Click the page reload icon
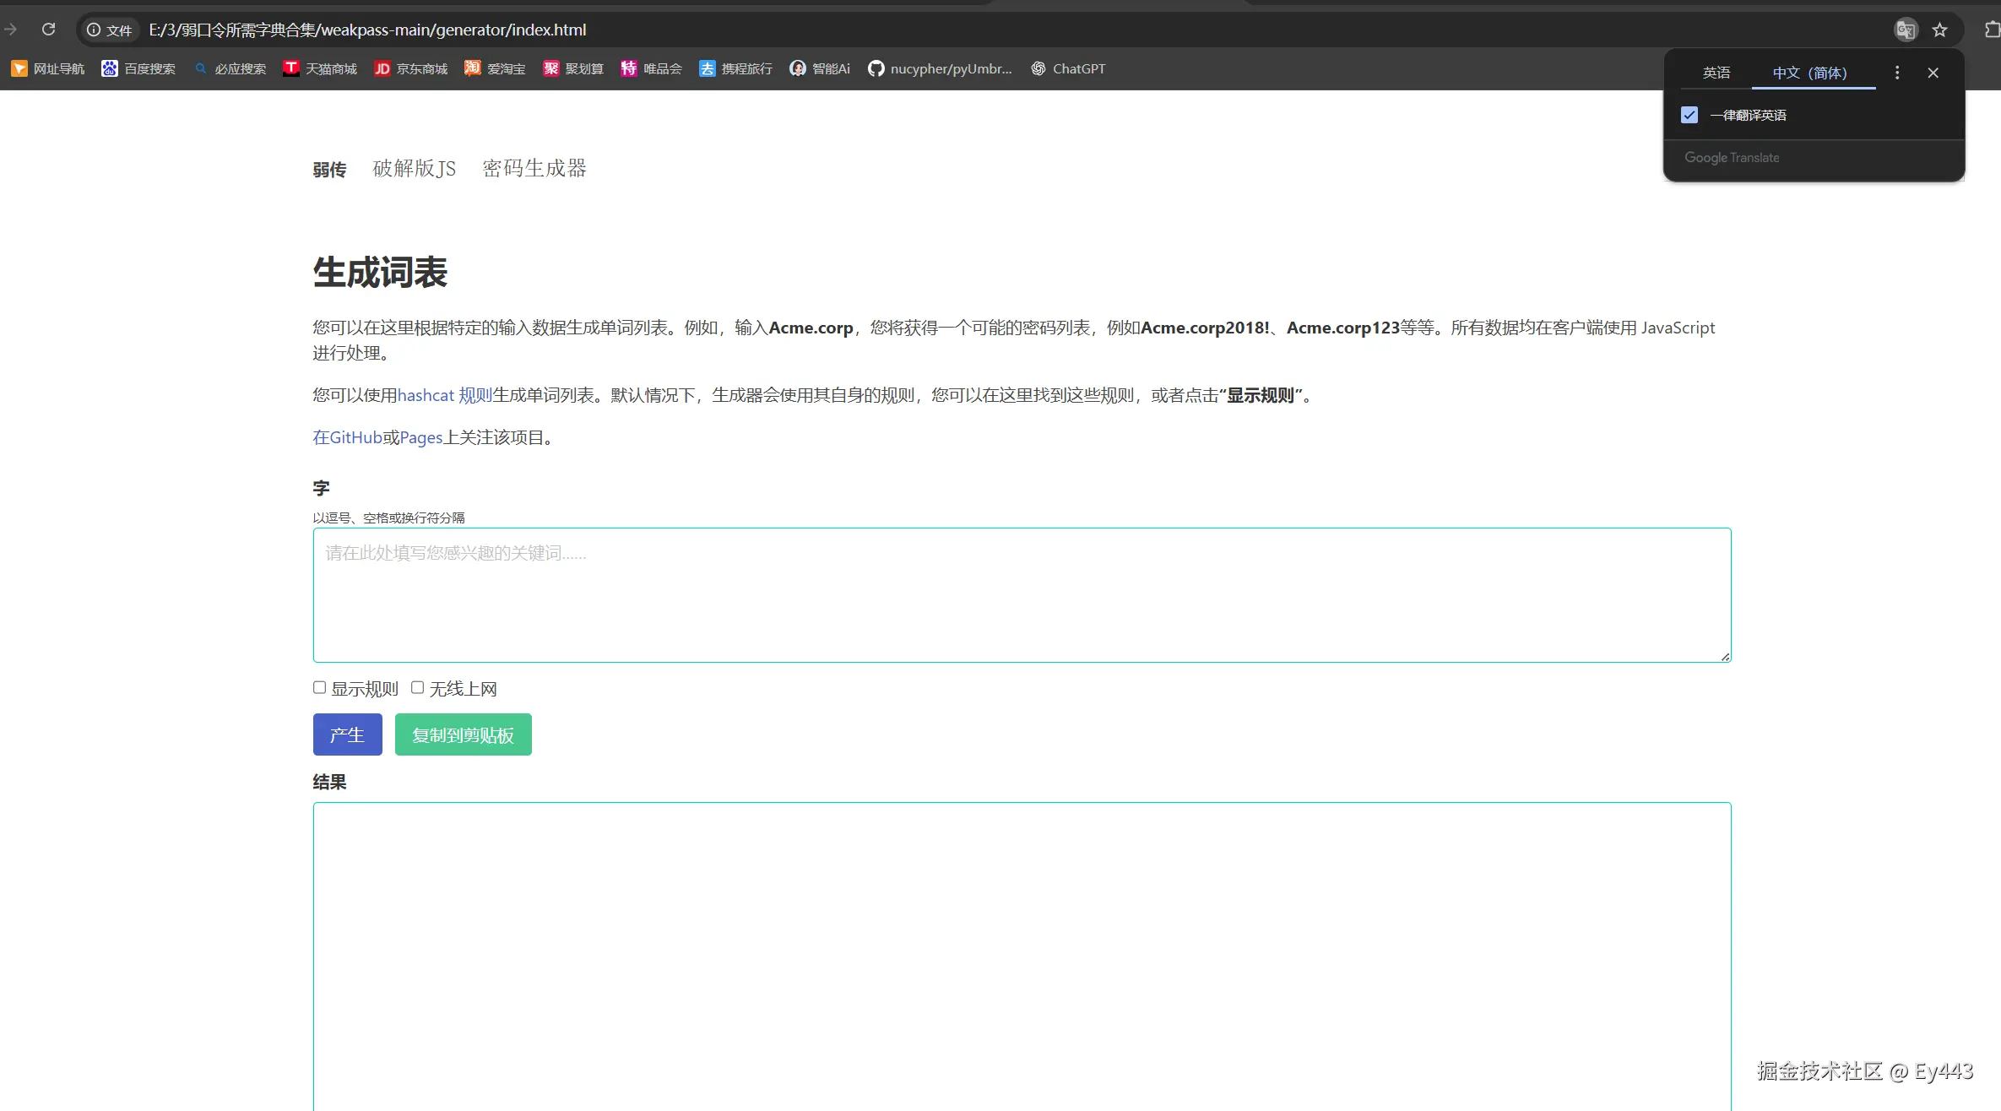This screenshot has width=2001, height=1111. (49, 30)
